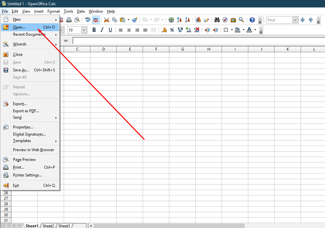
Task: Toggle bold formatting
Action: click(x=94, y=30)
